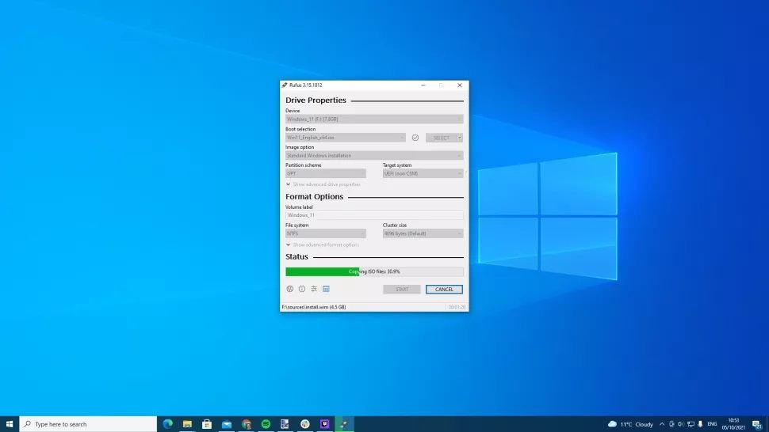Image resolution: width=769 pixels, height=432 pixels.
Task: Open Rufus info (about) icon
Action: 302,289
